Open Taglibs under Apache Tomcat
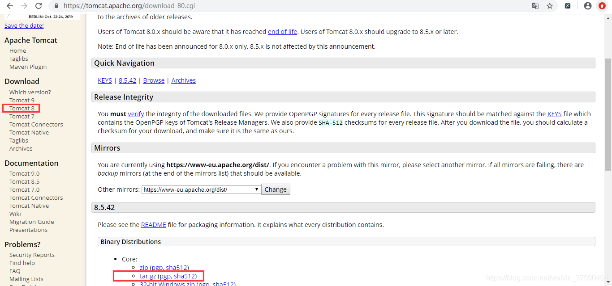This screenshot has width=612, height=286. tap(19, 59)
